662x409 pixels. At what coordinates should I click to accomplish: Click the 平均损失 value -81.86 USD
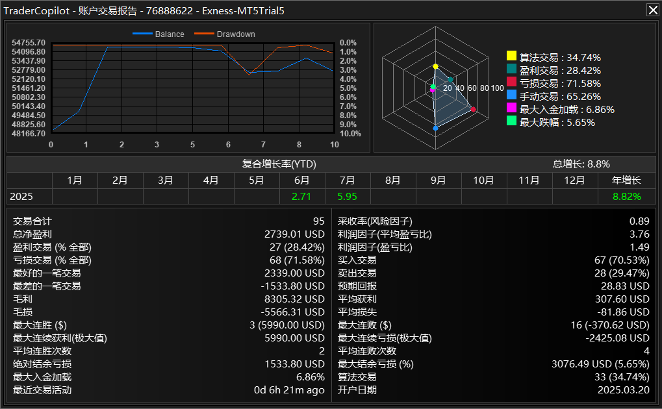click(x=623, y=312)
